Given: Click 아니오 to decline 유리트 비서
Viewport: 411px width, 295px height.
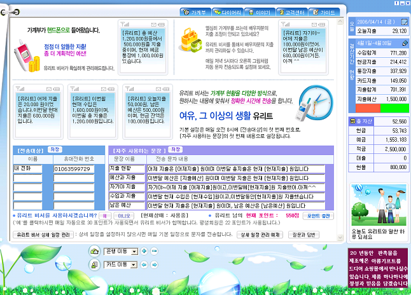Looking at the screenshot, I should [124, 216].
